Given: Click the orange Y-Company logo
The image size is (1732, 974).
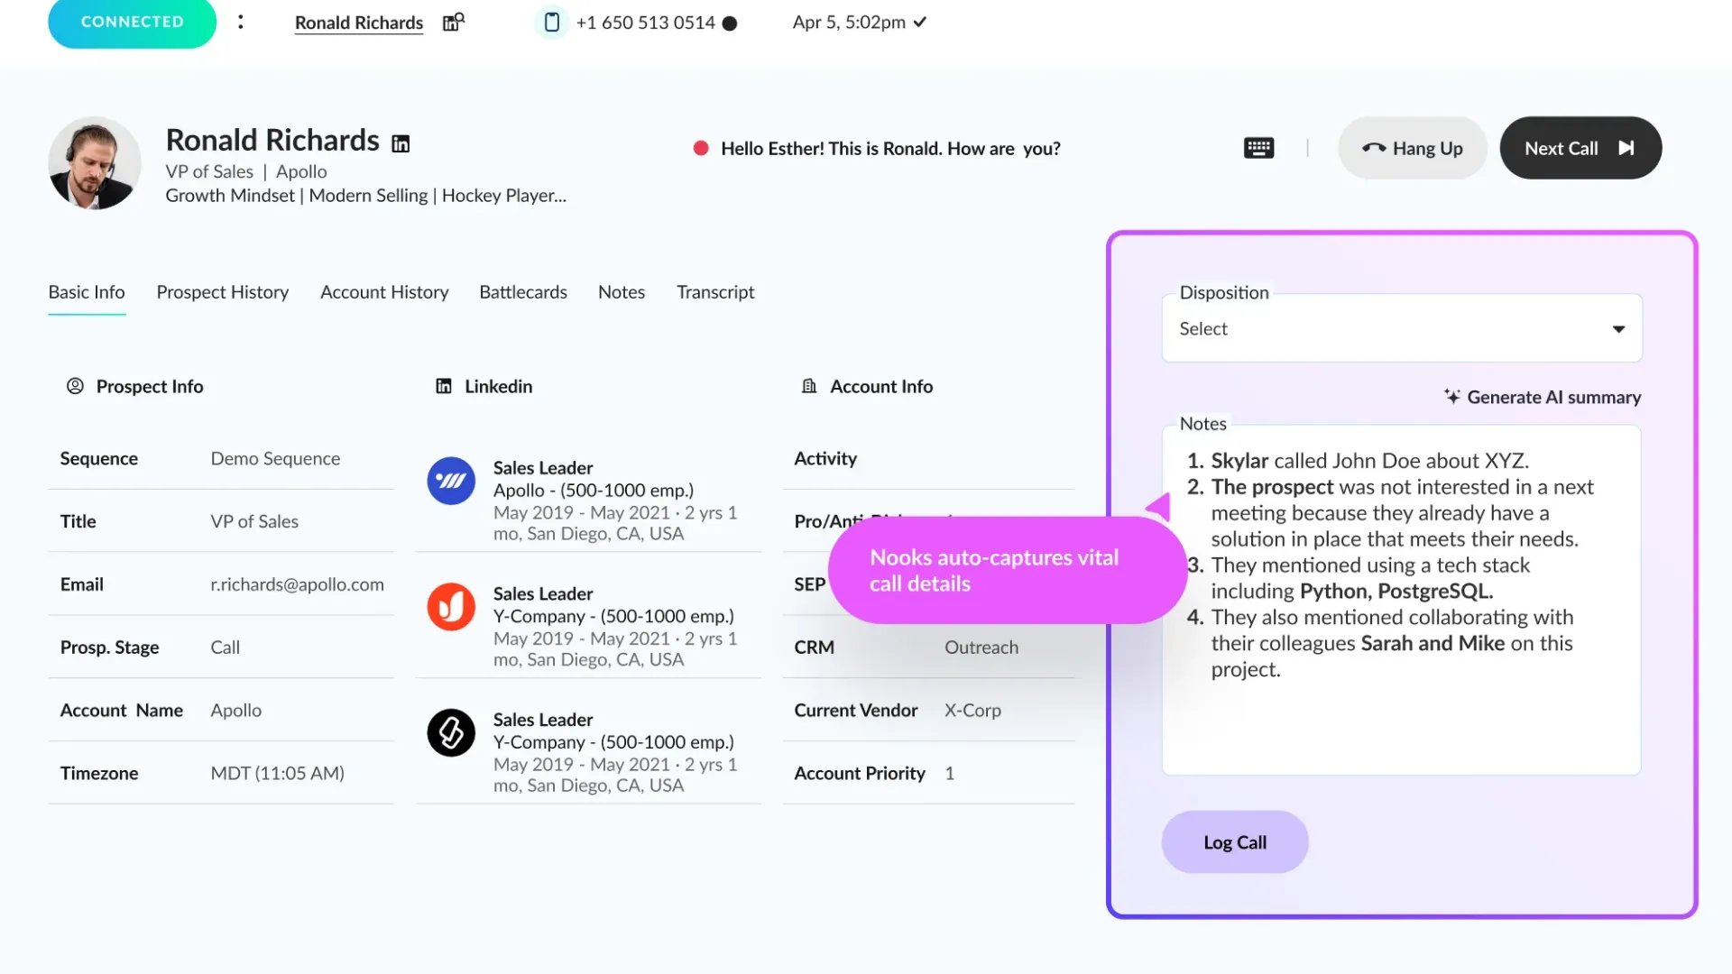Looking at the screenshot, I should tap(451, 606).
